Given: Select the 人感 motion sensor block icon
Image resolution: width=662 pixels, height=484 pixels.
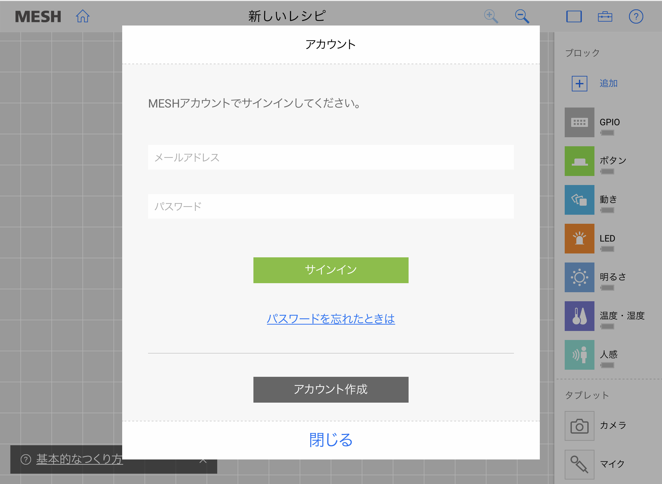Looking at the screenshot, I should click(580, 355).
